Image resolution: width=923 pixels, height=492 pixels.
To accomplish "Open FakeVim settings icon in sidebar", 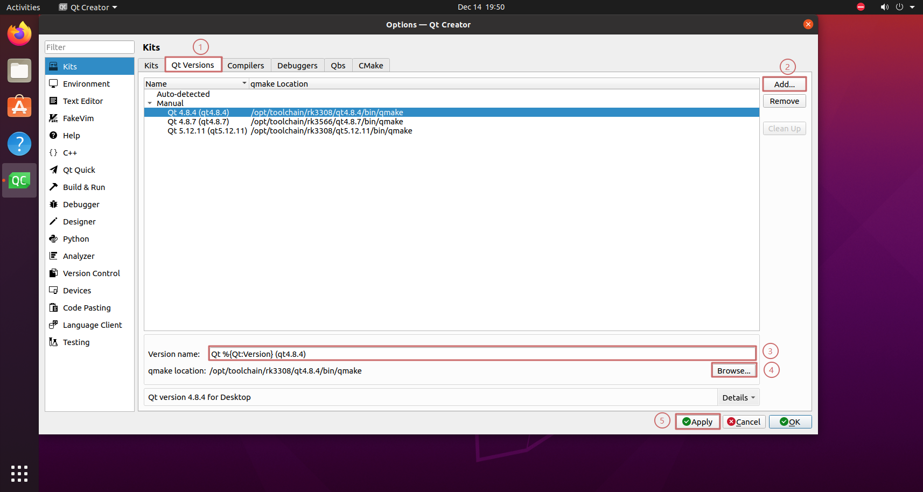I will pos(53,118).
